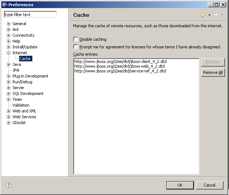
Task: Expand the Web and XML node
Action: (x=8, y=111)
